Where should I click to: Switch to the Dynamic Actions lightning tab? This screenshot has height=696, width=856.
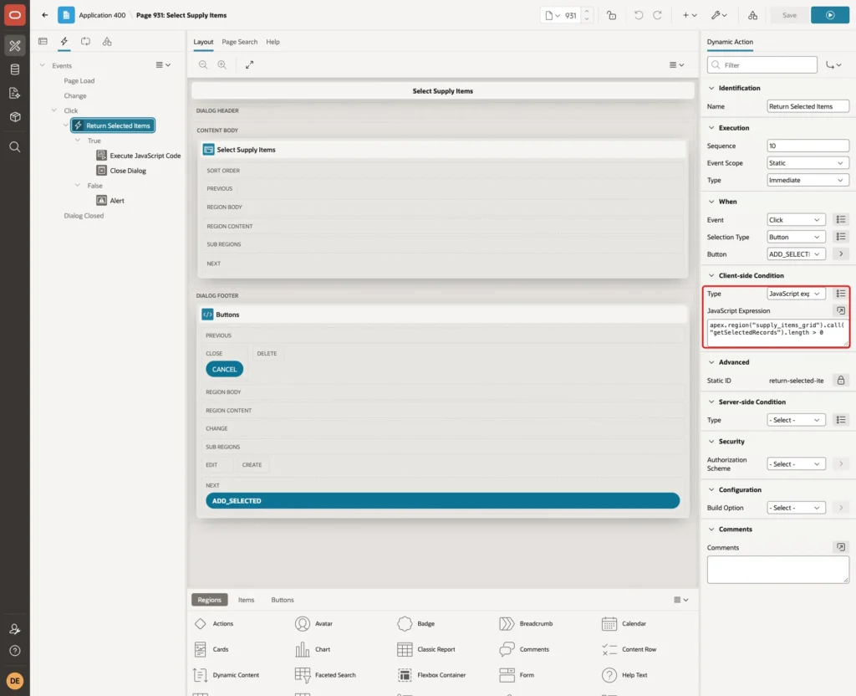pyautogui.click(x=64, y=42)
